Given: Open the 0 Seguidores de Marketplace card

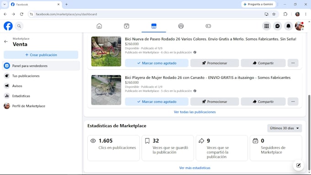Looking at the screenshot, I should coord(276,148).
